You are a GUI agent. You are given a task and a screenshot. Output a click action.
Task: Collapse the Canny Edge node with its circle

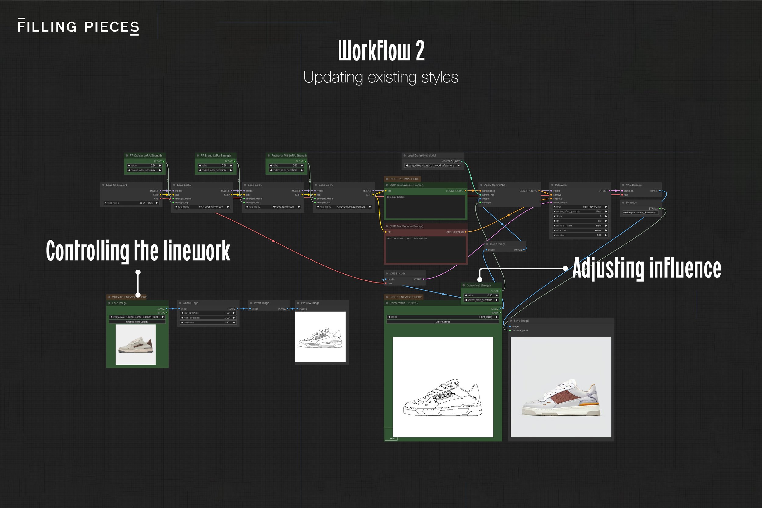180,303
